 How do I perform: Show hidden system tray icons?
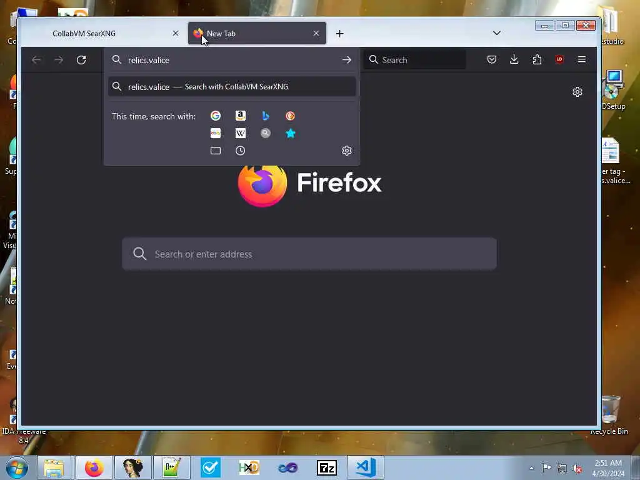(531, 468)
